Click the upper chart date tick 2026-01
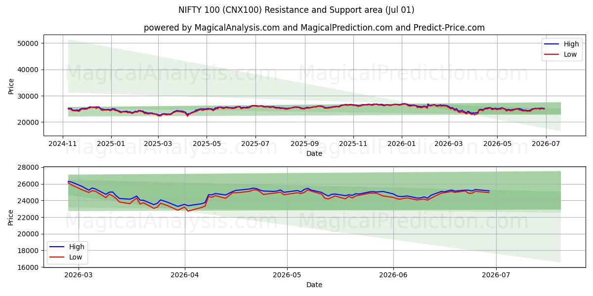Image resolution: width=593 pixels, height=296 pixels. coord(401,143)
